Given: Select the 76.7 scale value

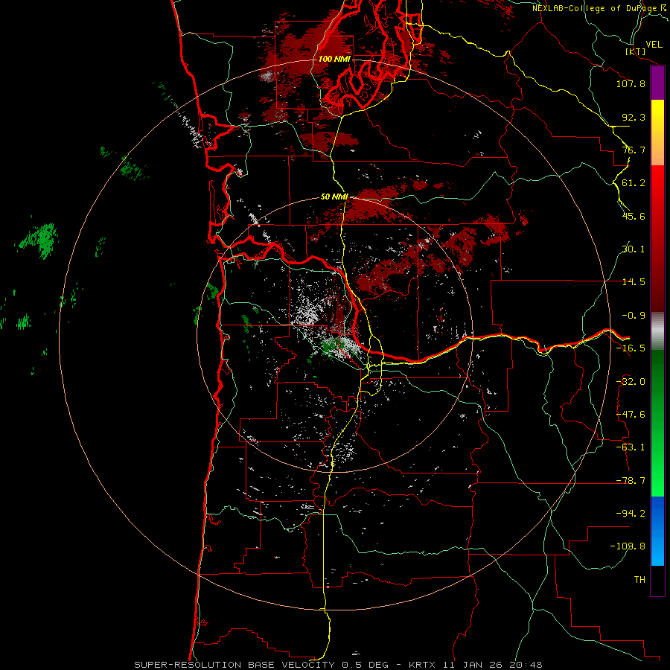Looking at the screenshot, I should (x=634, y=150).
